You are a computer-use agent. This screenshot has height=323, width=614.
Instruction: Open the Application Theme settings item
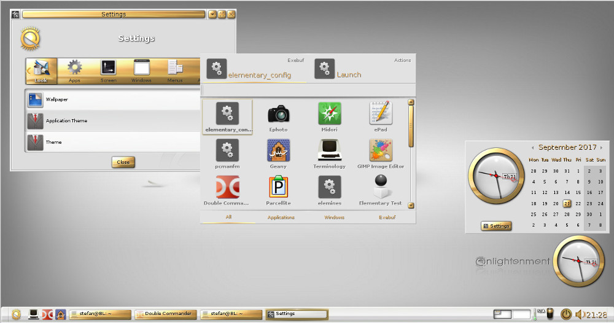(114, 121)
